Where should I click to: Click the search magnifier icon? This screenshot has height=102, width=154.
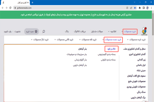[x=44, y=31]
